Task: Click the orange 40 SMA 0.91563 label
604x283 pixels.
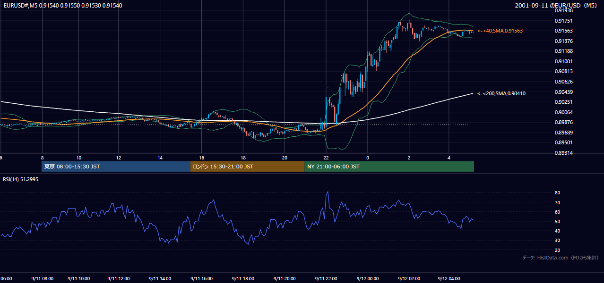Action: (500, 31)
